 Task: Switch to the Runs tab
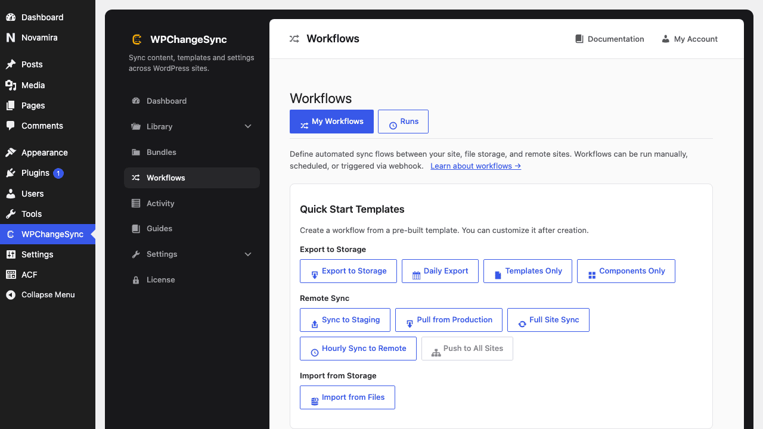pos(403,122)
